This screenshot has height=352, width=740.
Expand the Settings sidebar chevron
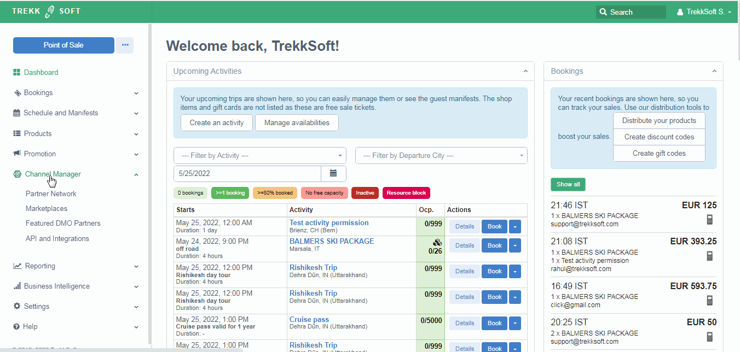(136, 307)
